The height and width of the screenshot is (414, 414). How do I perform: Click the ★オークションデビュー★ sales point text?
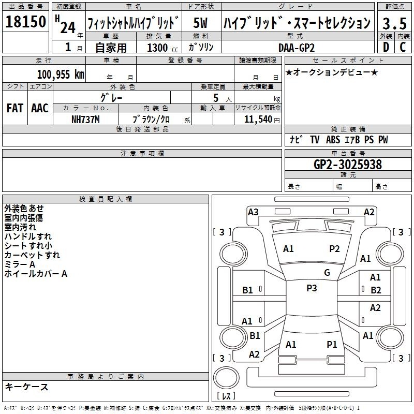click(x=332, y=72)
